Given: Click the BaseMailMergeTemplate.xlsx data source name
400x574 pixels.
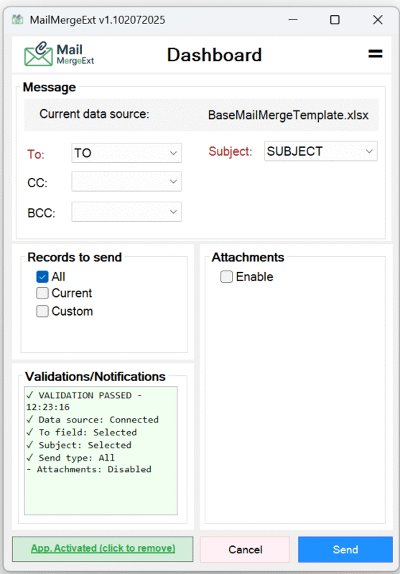Looking at the screenshot, I should (x=288, y=116).
